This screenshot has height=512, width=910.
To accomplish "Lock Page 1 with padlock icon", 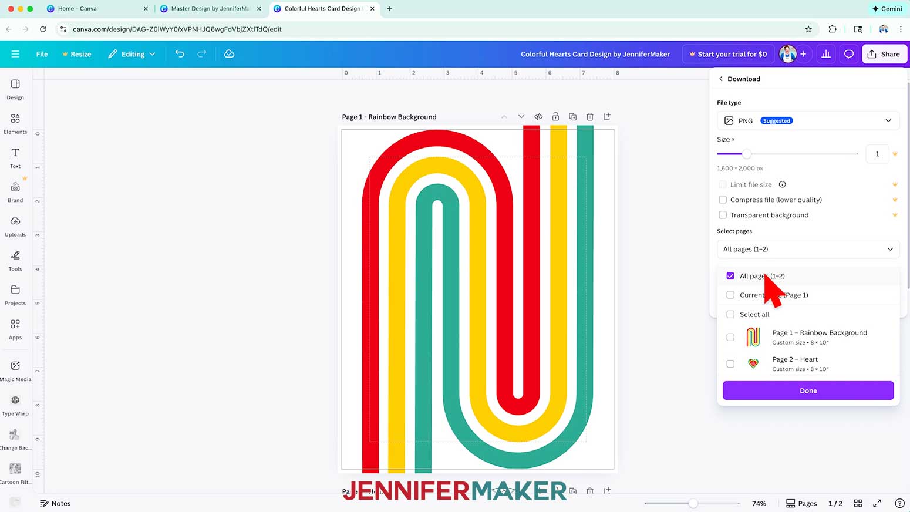I will click(555, 117).
